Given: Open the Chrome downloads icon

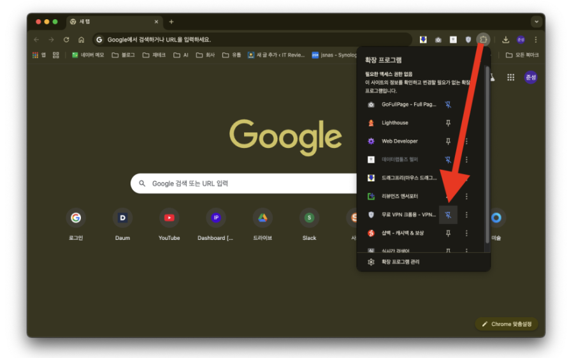Looking at the screenshot, I should [505, 40].
